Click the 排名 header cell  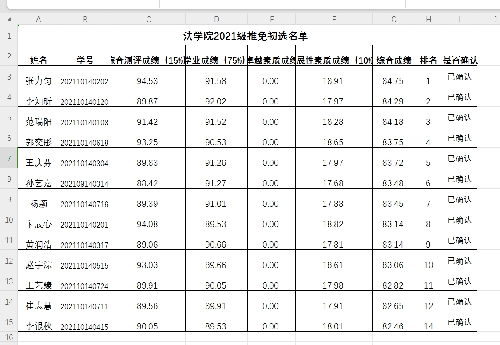pos(428,60)
